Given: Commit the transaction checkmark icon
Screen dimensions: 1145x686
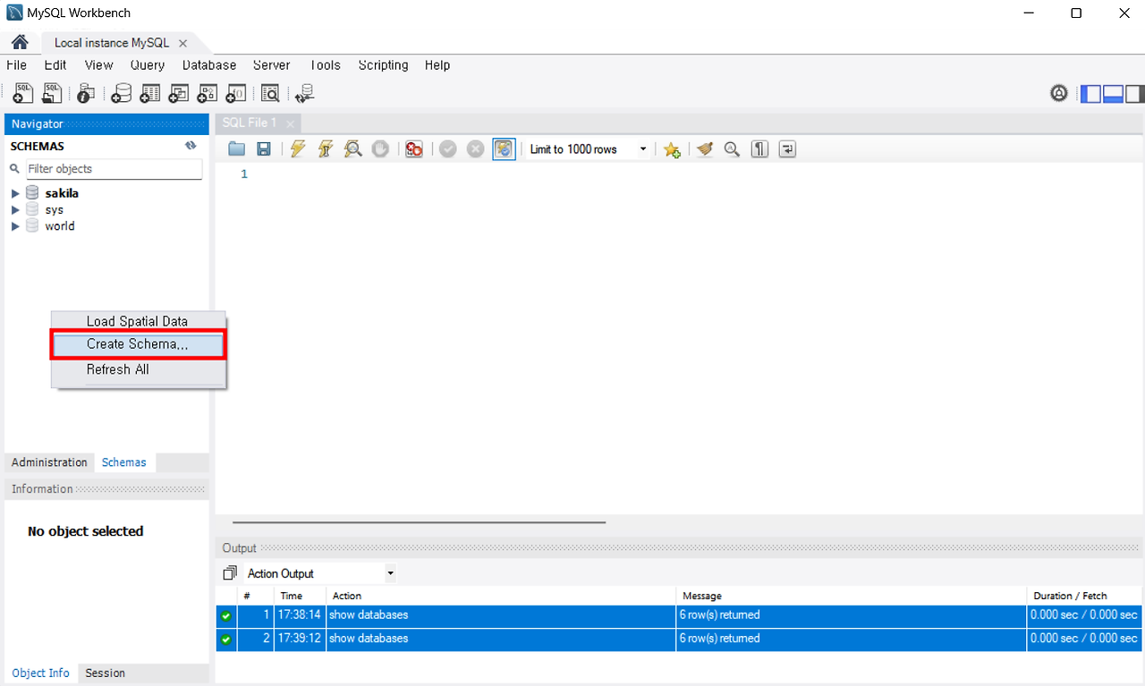Looking at the screenshot, I should (x=448, y=149).
